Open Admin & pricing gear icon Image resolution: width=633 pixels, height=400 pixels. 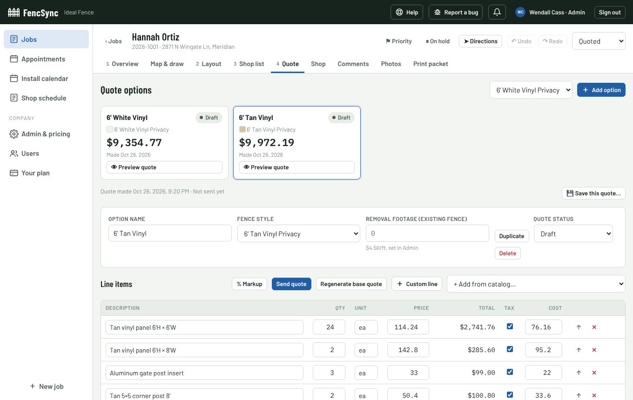pos(14,134)
